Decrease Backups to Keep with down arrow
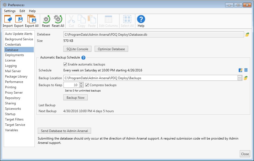 point(81,86)
